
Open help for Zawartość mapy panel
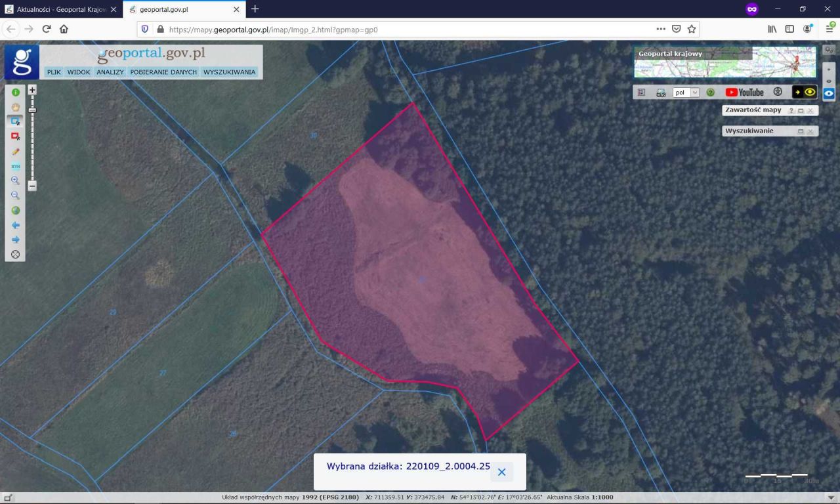click(x=791, y=111)
